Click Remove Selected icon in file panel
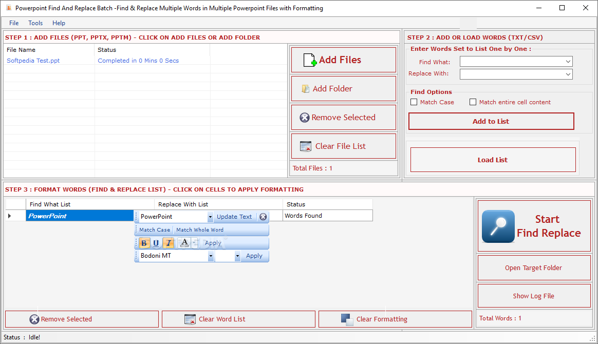Viewport: 598px width, 344px height. pos(304,118)
